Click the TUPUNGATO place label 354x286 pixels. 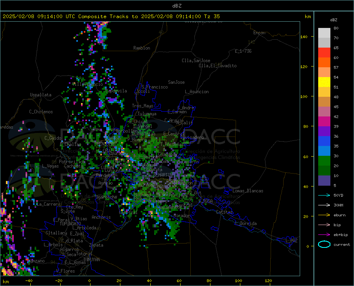[70, 224]
